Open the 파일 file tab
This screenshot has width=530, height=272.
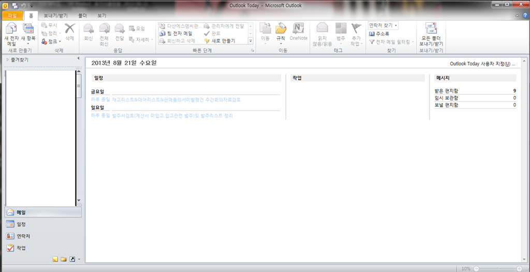12,16
